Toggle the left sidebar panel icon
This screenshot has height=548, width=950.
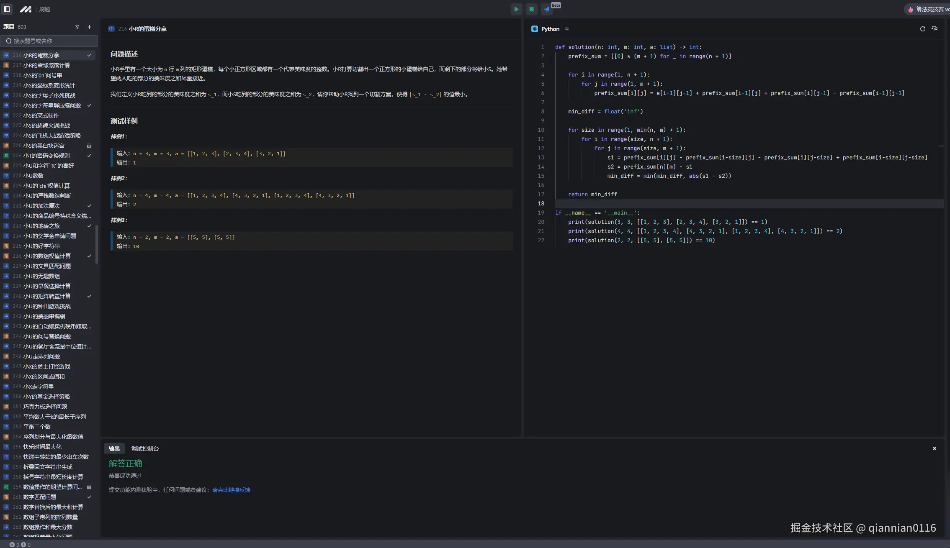[x=7, y=9]
